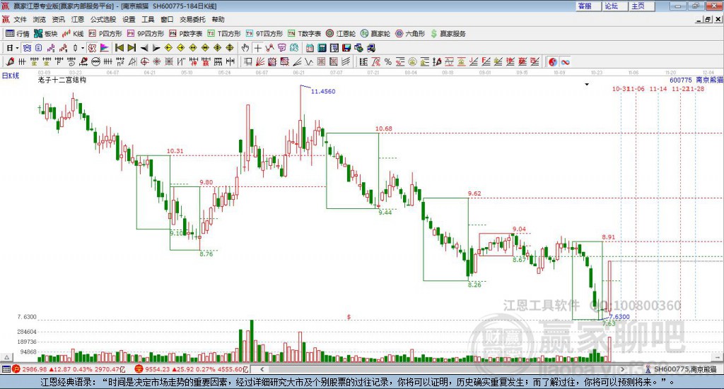The width and height of the screenshot is (724, 389).
Task: Select the n² square-number tool
Action: (x=120, y=61)
